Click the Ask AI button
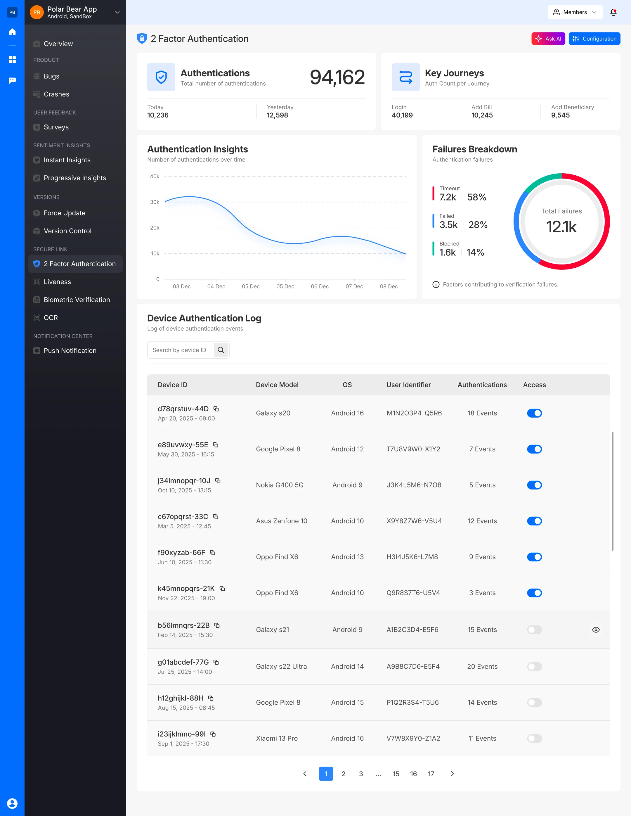 tap(548, 39)
